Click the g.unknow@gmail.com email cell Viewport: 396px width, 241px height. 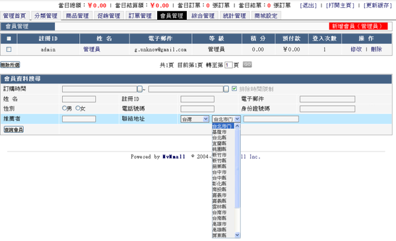click(x=160, y=49)
